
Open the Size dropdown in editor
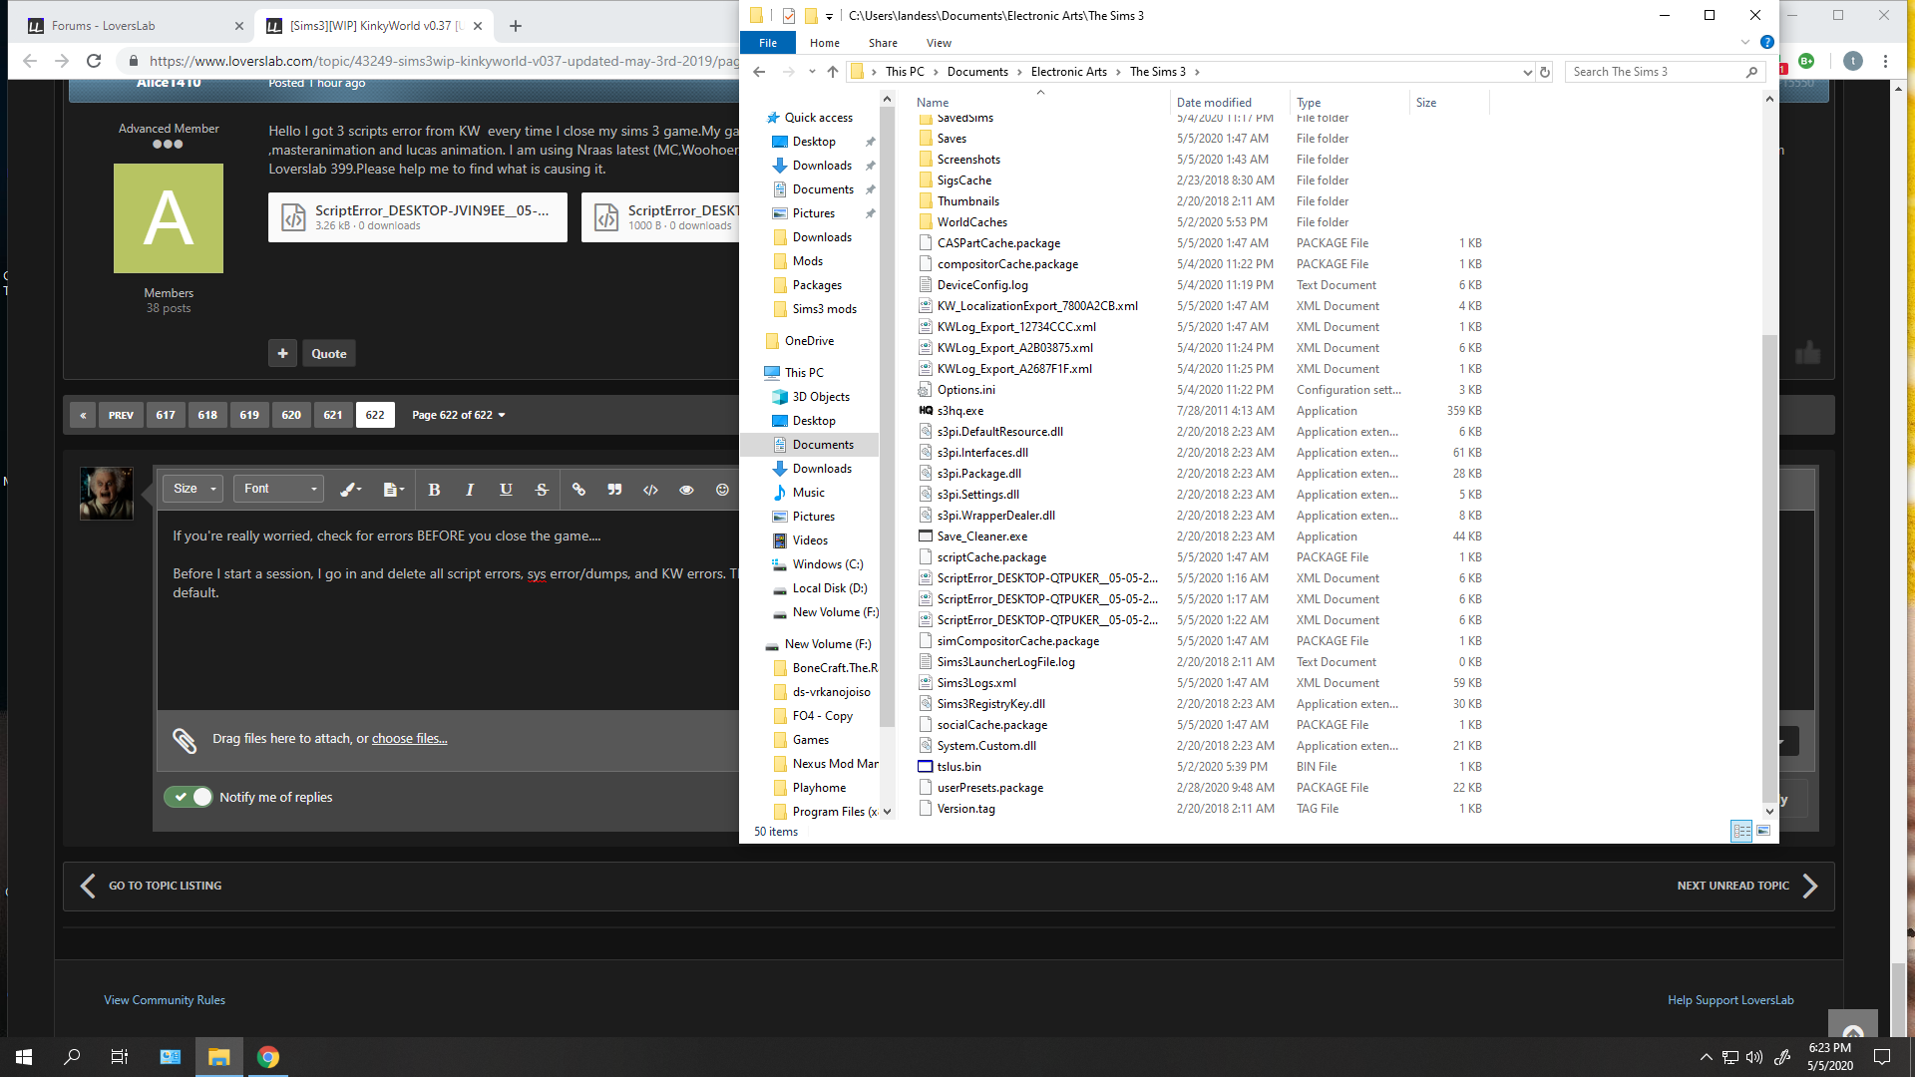coord(193,489)
